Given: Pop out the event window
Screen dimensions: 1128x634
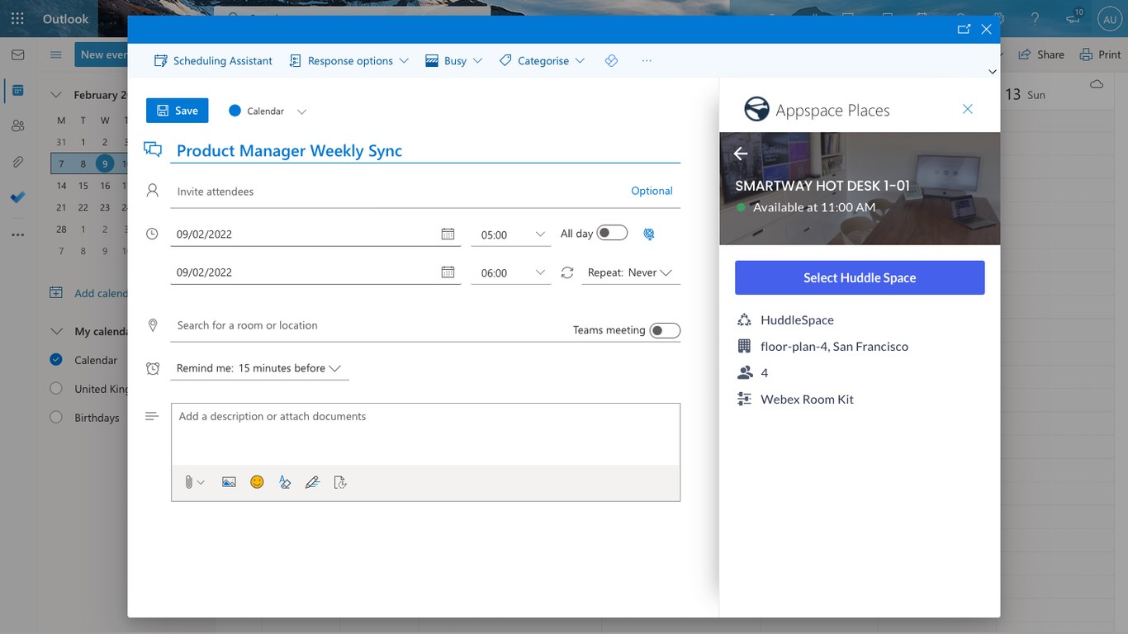Looking at the screenshot, I should 964,29.
